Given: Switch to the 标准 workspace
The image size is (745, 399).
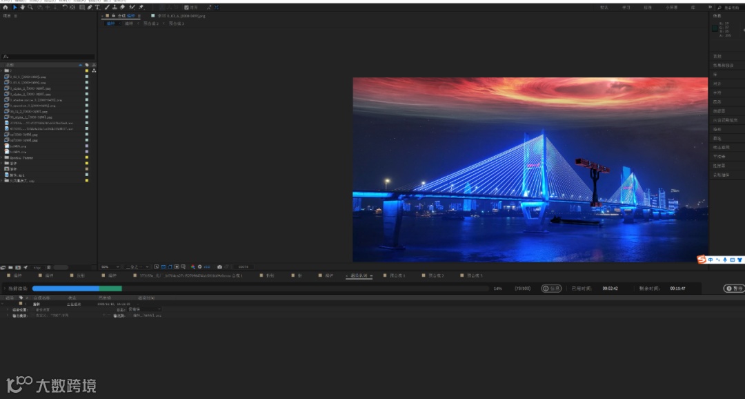Looking at the screenshot, I should (648, 7).
